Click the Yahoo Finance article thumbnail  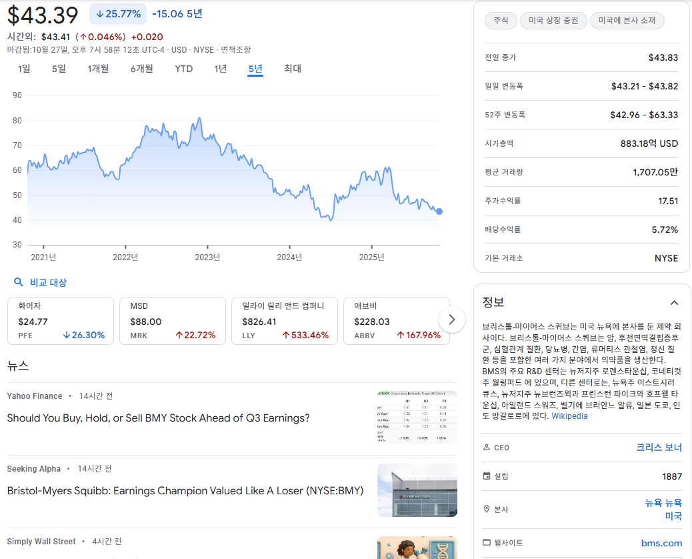417,418
